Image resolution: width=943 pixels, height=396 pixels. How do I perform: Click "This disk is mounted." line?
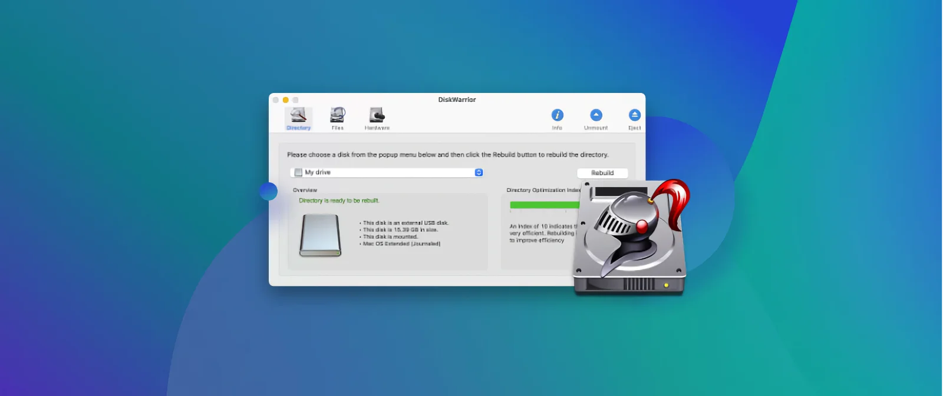(390, 237)
